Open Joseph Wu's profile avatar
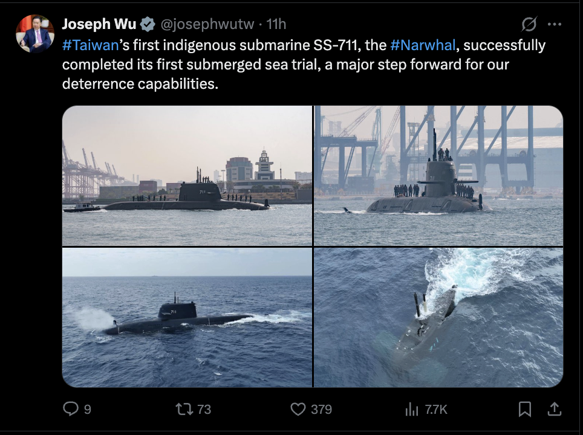This screenshot has width=583, height=435. [35, 34]
